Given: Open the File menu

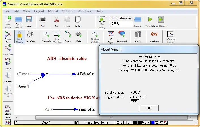Looking at the screenshot, I should click(7, 11).
